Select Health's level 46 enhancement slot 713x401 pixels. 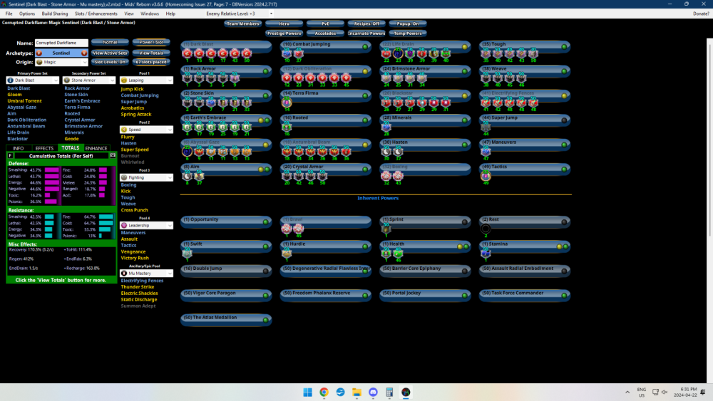[x=398, y=254]
